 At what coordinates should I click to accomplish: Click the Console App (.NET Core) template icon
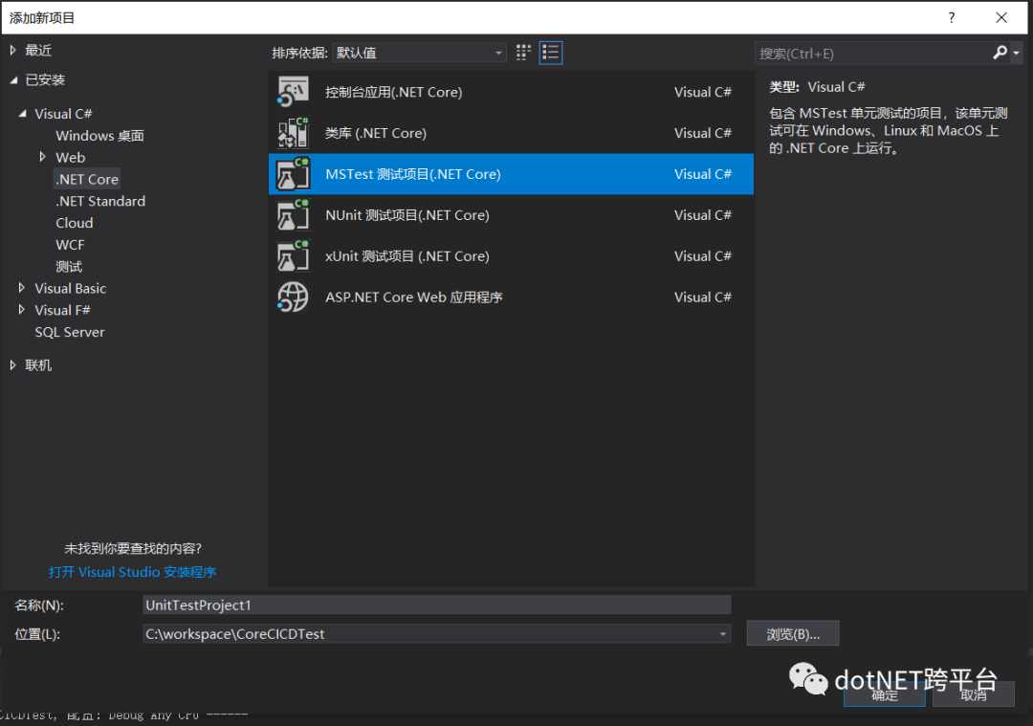pyautogui.click(x=294, y=92)
